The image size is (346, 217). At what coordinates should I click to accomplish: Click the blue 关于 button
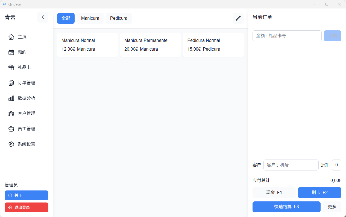pyautogui.click(x=27, y=195)
